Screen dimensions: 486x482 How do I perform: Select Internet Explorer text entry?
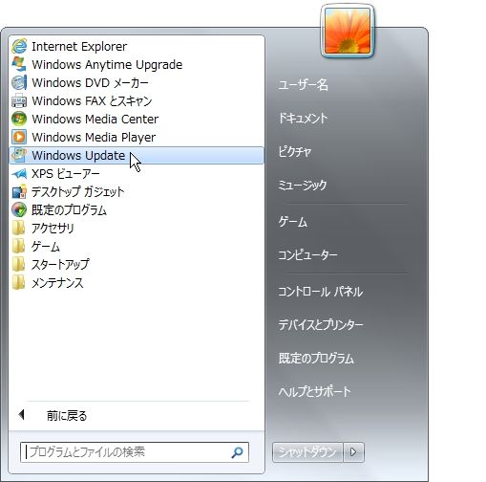[79, 47]
